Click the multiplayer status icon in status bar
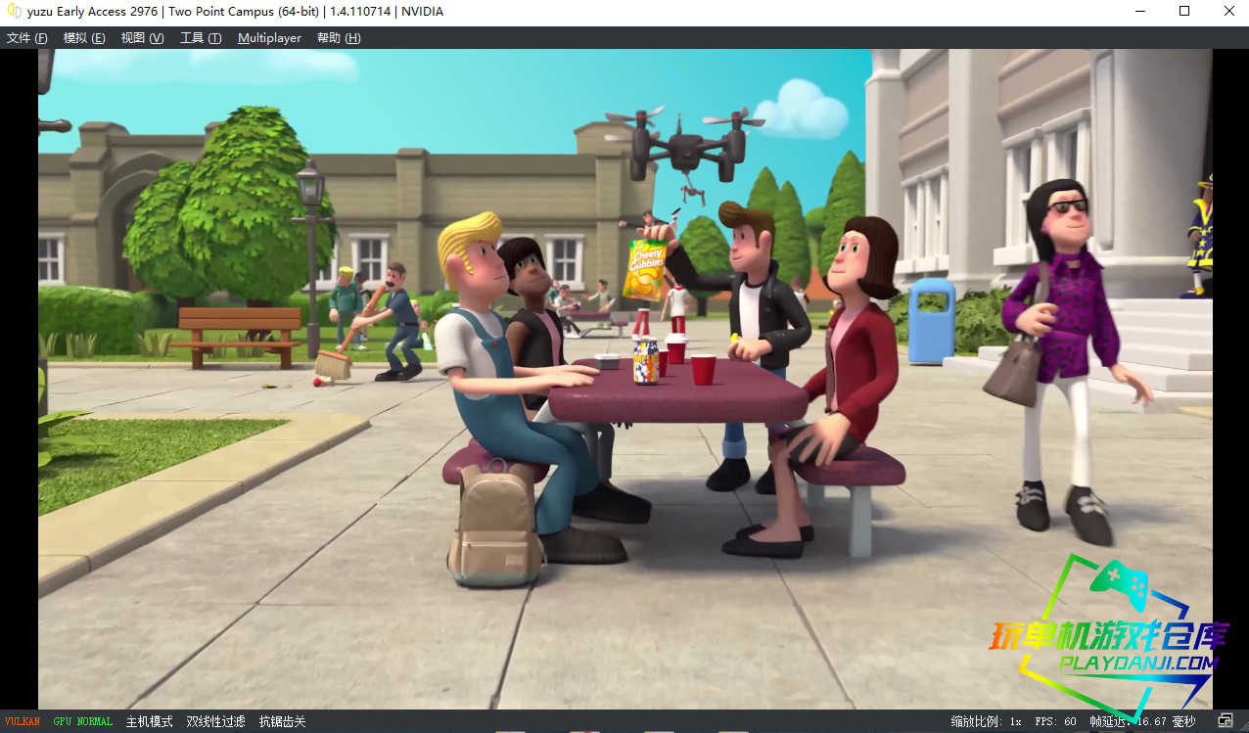 pos(1224,721)
